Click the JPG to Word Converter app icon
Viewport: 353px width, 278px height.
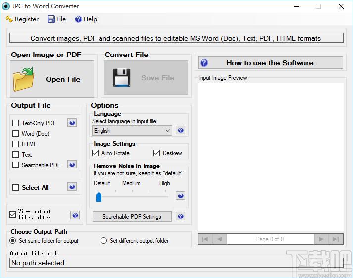(x=6, y=6)
